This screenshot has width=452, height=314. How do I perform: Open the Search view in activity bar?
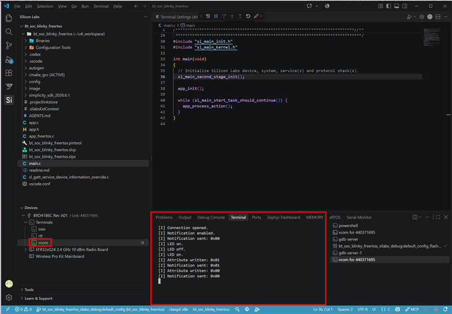coord(9,32)
